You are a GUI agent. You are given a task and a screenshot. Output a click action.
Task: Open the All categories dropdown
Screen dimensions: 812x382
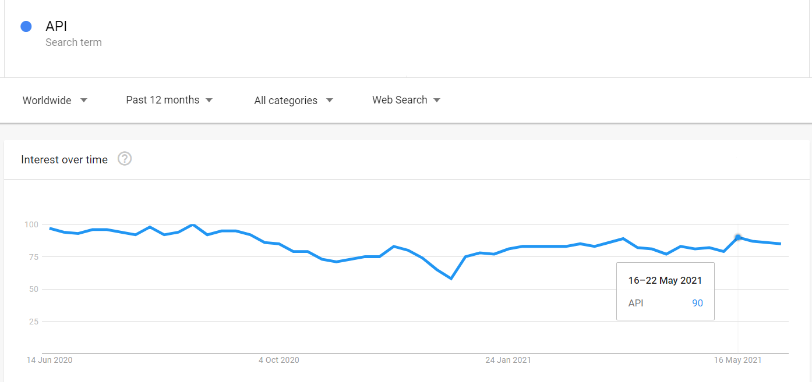coord(294,100)
